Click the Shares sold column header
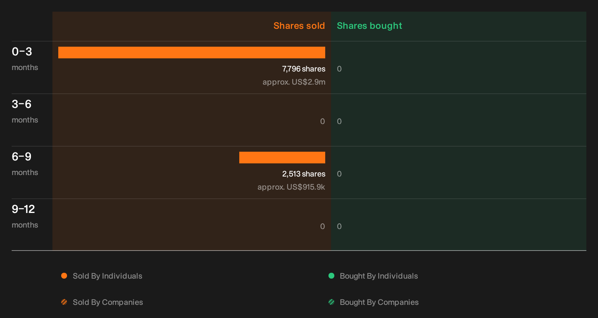This screenshot has height=318, width=598. 299,26
